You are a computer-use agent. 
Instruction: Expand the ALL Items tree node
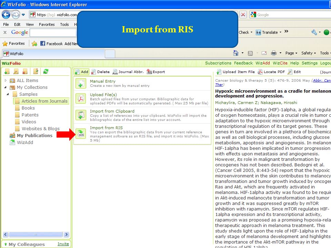tap(6, 80)
